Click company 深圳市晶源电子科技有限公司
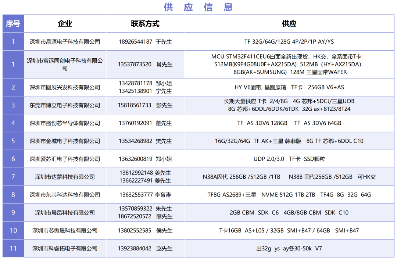This screenshot has height=260, width=397. (65, 42)
